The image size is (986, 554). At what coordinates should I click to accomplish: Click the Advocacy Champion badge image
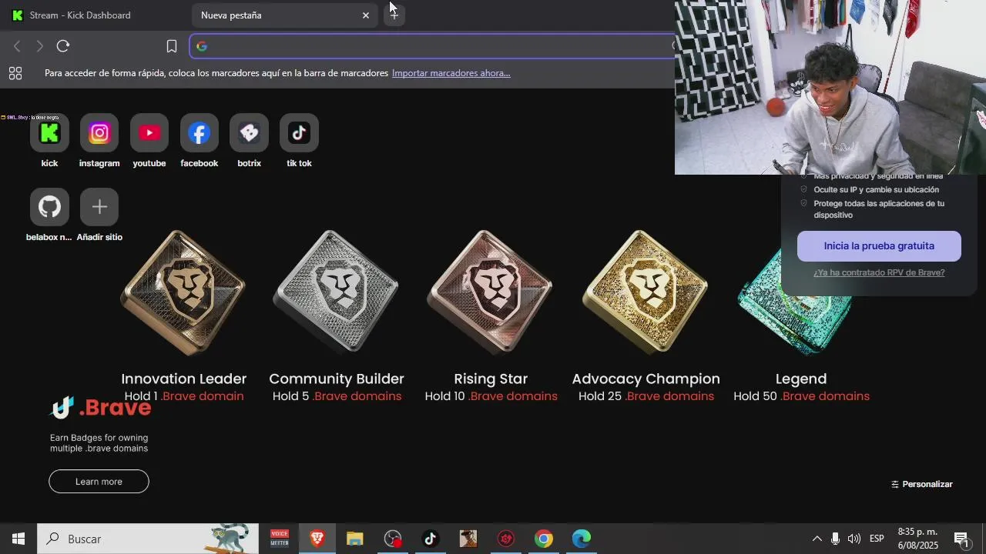[x=646, y=292]
